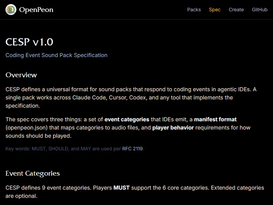
Task: Click the Event Categories section heading
Action: click(x=32, y=173)
